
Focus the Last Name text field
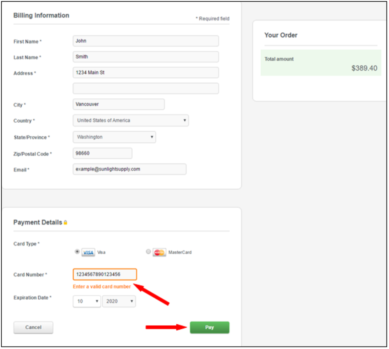(145, 57)
